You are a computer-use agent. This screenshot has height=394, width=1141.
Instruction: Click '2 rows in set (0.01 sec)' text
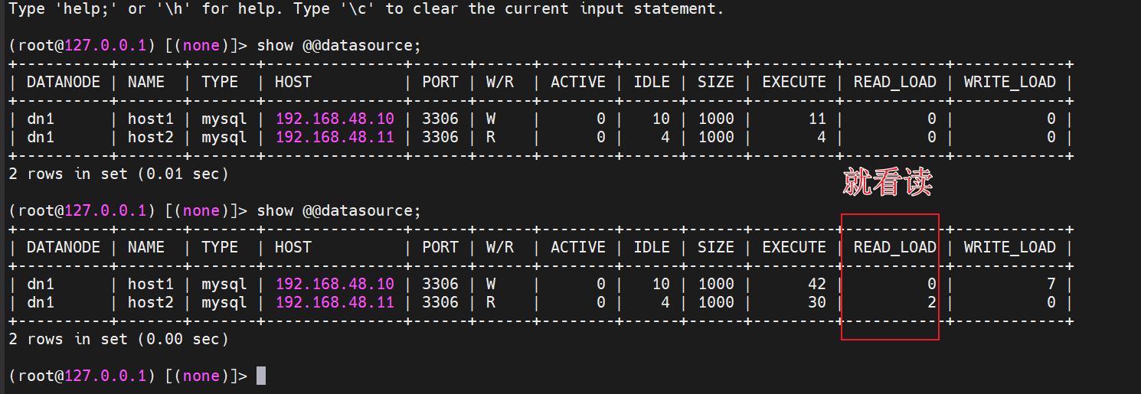[119, 174]
